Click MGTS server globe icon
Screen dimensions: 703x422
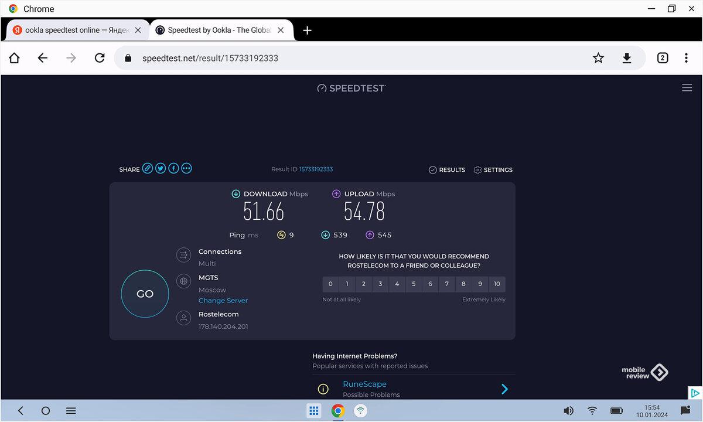coord(183,281)
